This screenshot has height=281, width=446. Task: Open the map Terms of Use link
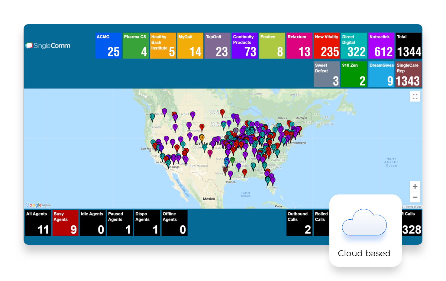(x=413, y=207)
